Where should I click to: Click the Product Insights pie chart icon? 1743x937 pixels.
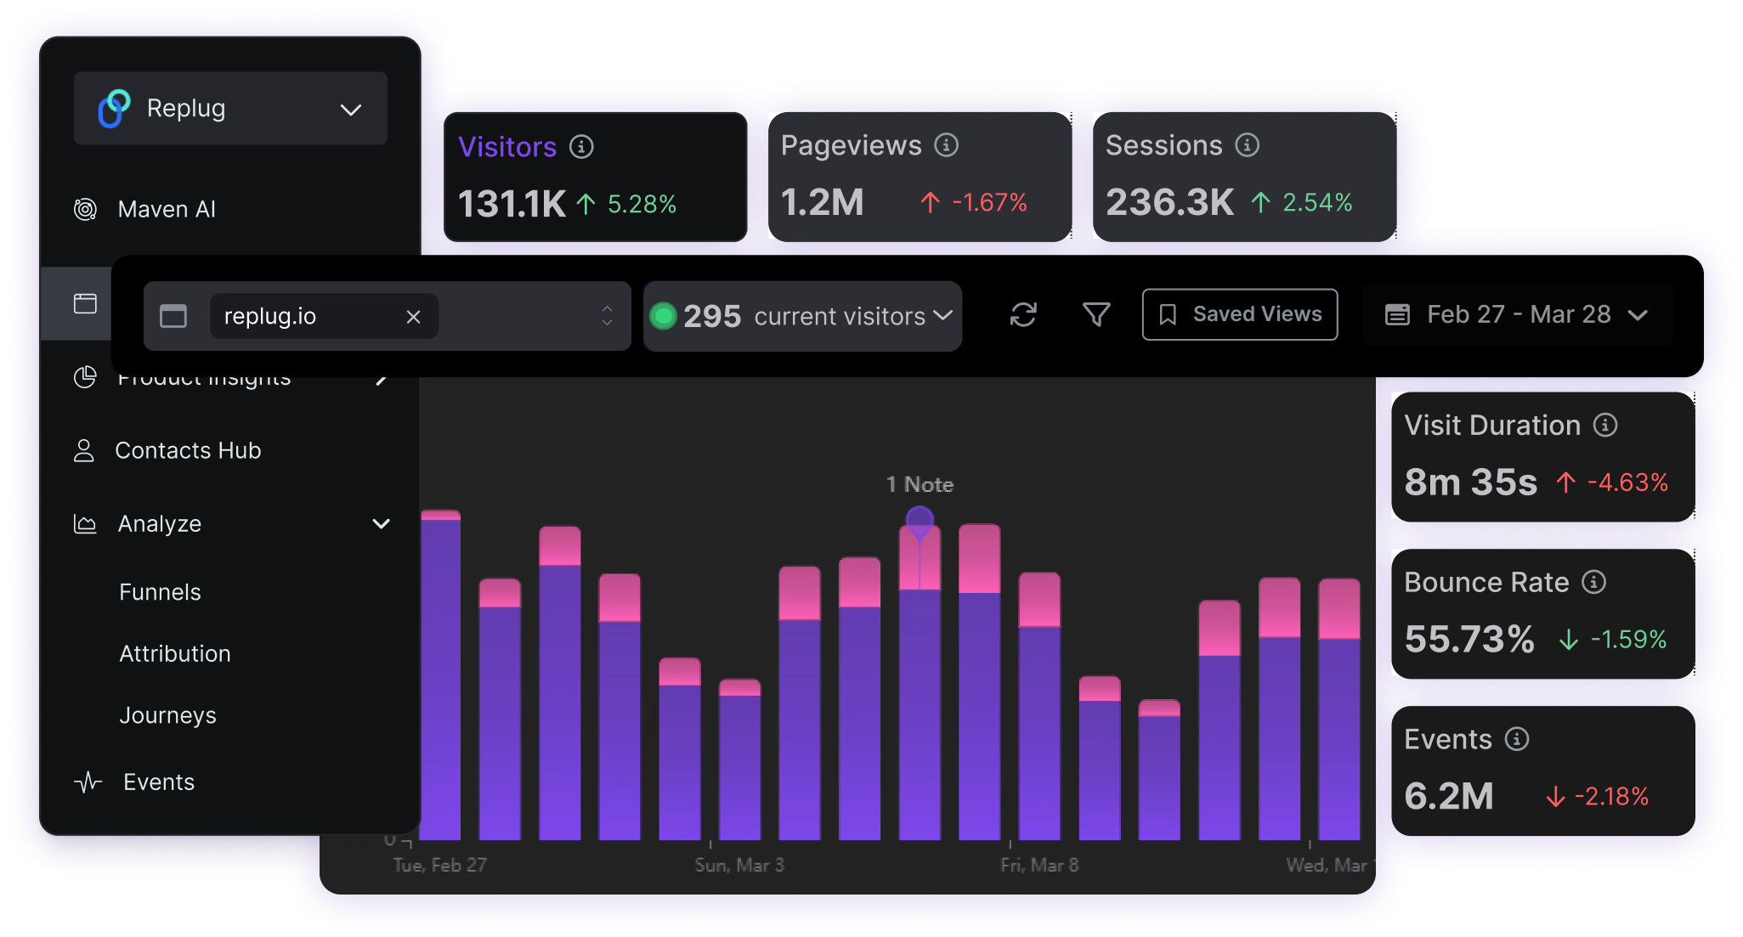click(x=85, y=377)
